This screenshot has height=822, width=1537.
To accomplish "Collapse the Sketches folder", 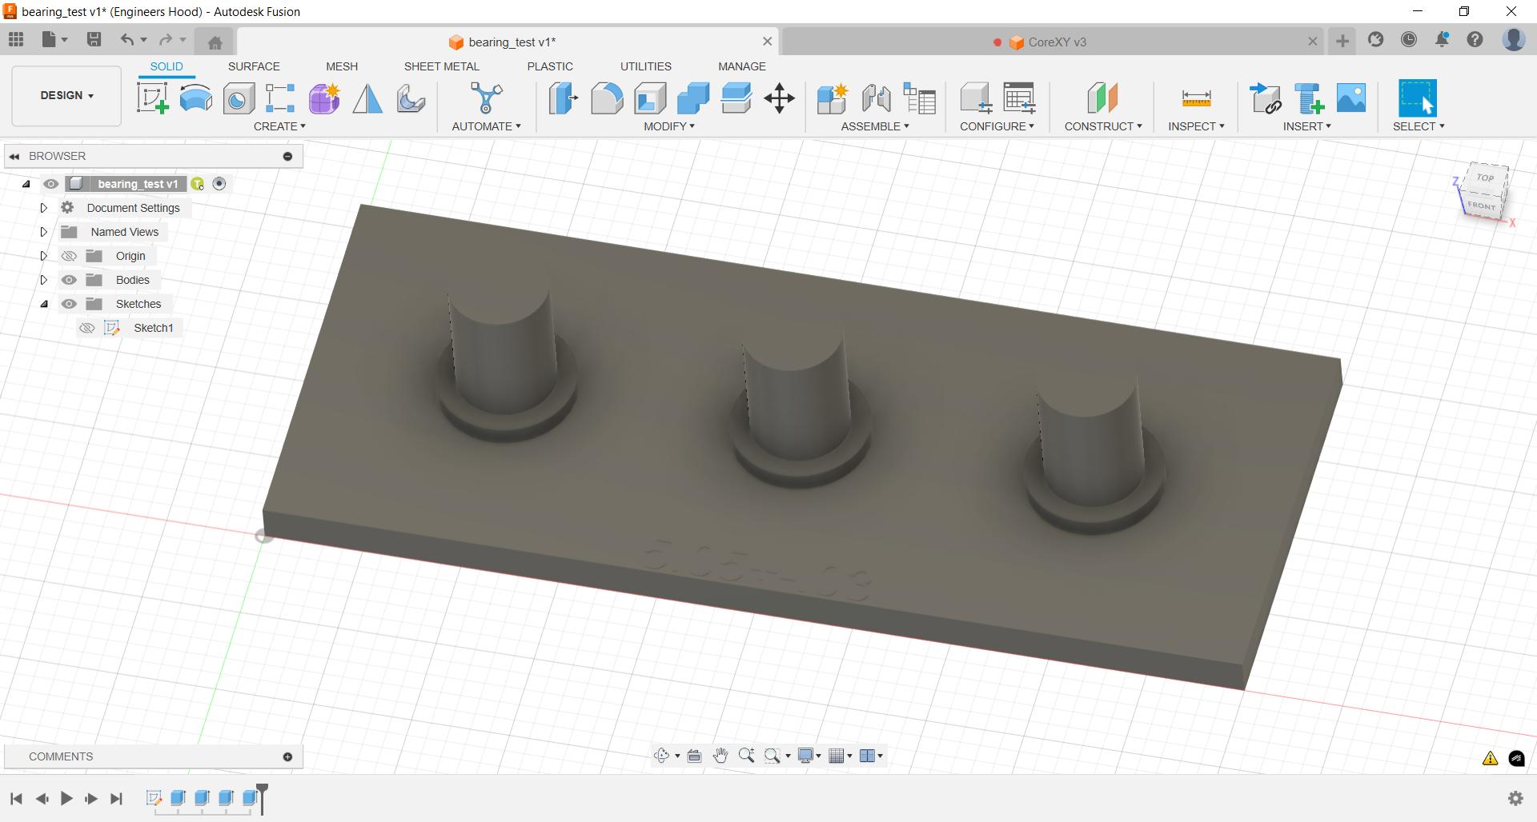I will 44,304.
